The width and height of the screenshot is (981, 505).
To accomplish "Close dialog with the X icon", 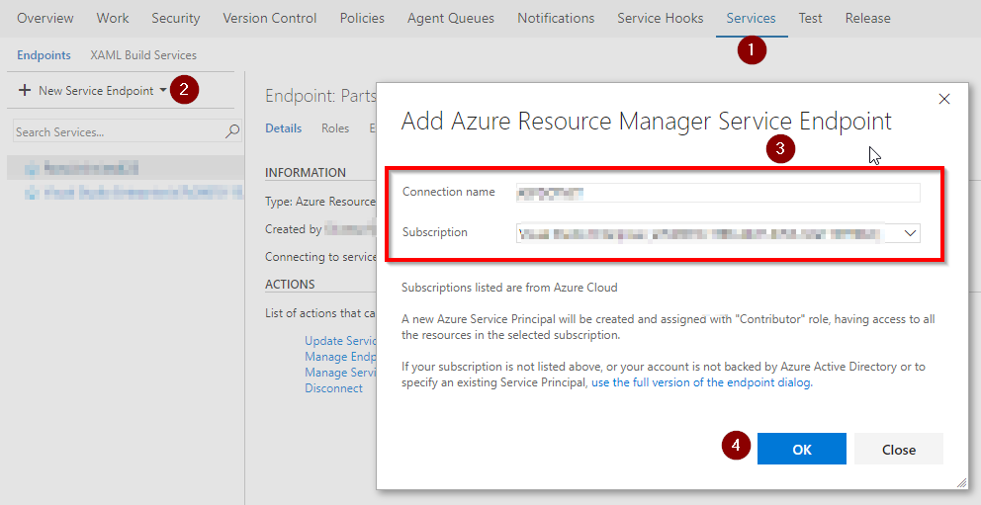I will [x=944, y=99].
